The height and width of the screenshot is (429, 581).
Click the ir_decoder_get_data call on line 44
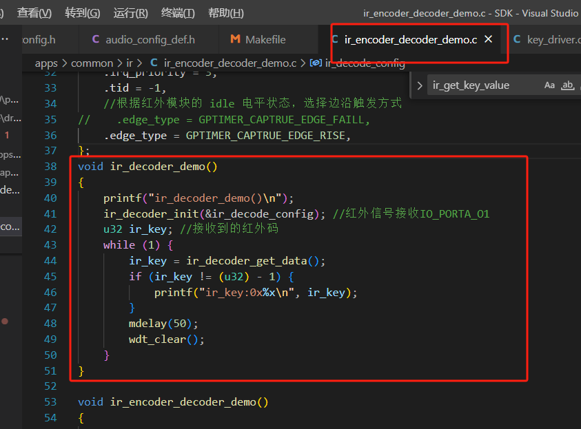pyautogui.click(x=247, y=261)
